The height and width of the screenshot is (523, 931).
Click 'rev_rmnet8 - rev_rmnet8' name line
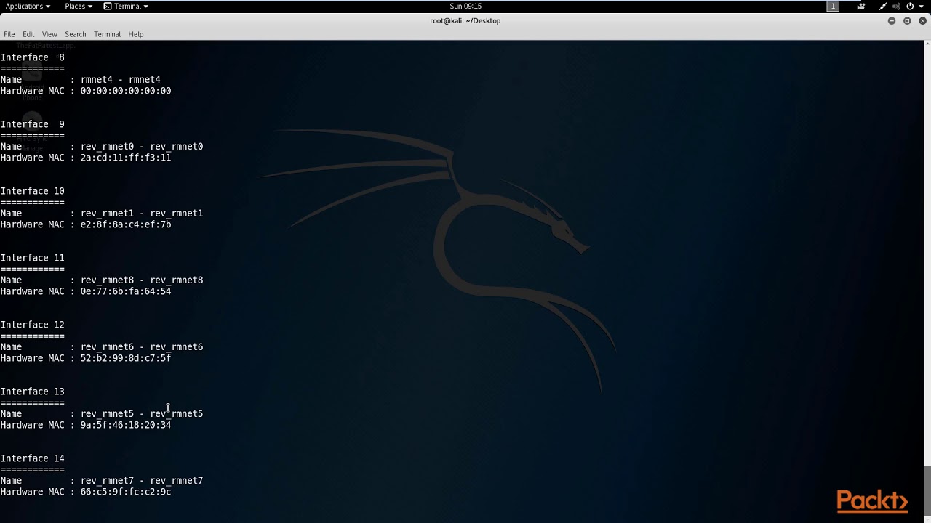point(142,280)
